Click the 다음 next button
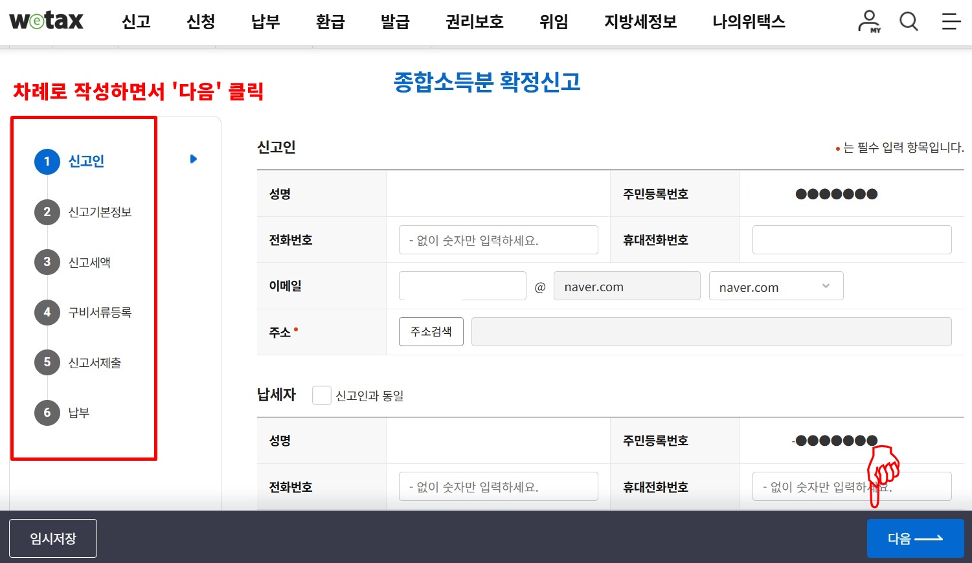 click(914, 538)
